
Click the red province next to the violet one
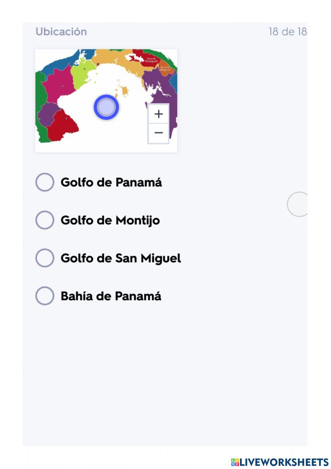63,126
